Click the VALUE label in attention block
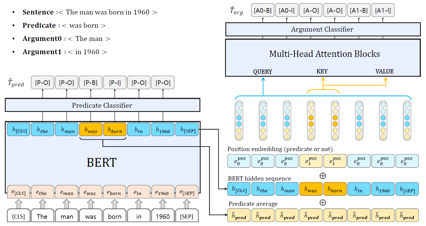Viewport: 426px width, 226px height. click(x=384, y=71)
